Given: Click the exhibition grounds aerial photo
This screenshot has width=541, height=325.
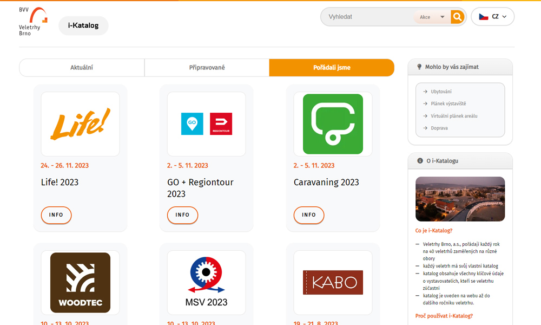Looking at the screenshot, I should [460, 199].
